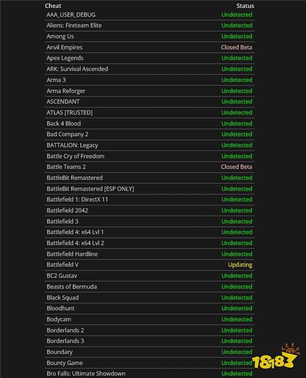The width and height of the screenshot is (306, 378).
Task: Click the Arma Reforger row
Action: point(149,91)
